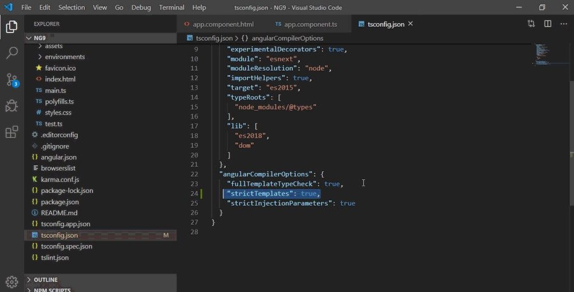Click the Open Changes icon in editor toolbar

[531, 24]
